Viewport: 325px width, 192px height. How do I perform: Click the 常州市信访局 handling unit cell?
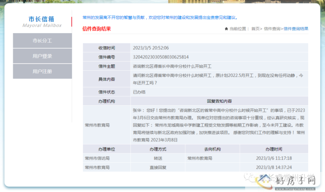tap(97, 158)
